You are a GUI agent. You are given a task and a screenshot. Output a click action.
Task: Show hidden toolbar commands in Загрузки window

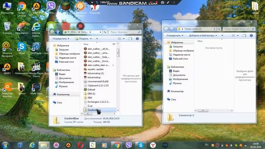(x=97, y=38)
